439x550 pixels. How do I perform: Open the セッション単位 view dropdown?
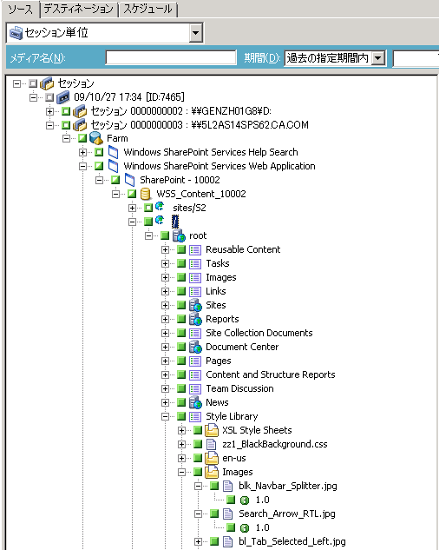196,33
